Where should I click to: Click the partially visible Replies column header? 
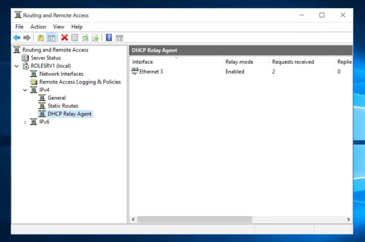tap(344, 62)
